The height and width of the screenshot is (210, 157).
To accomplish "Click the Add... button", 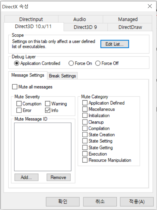I will point(26,177).
